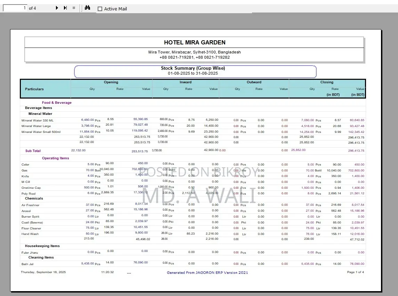
Task: Click the Burner Spirit item name
Action: pos(30,217)
